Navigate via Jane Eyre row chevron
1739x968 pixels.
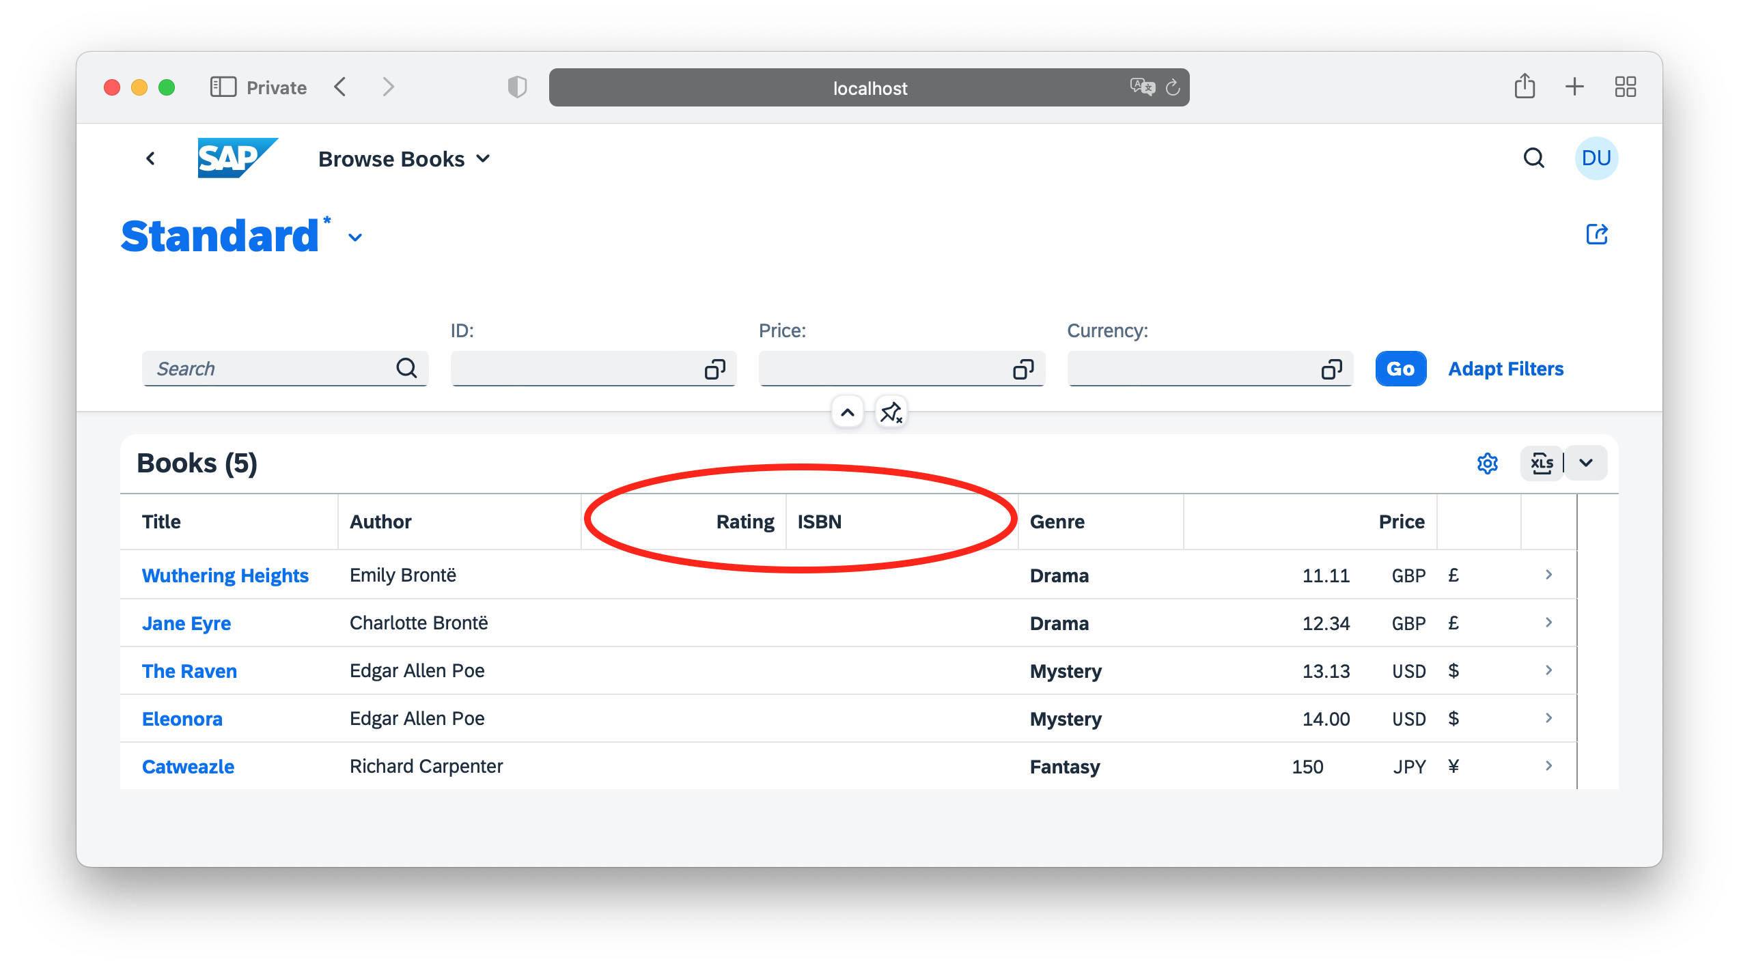point(1548,623)
